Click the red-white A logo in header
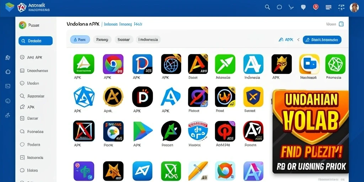The width and height of the screenshot is (364, 182). pos(22,7)
